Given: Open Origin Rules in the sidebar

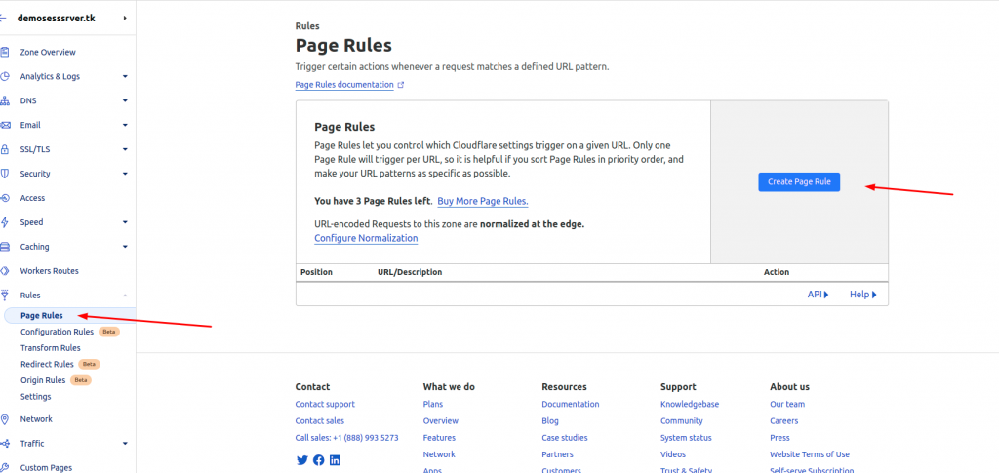Looking at the screenshot, I should tap(43, 380).
